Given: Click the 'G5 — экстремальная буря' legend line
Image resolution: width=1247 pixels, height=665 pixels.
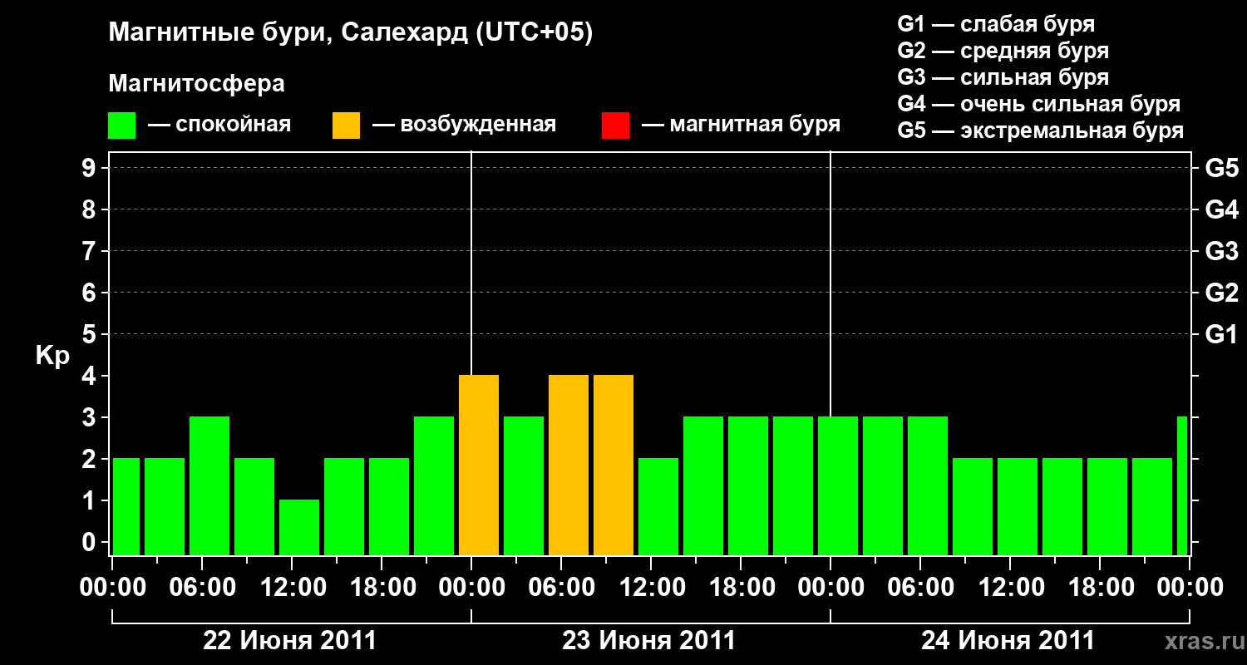Looking at the screenshot, I should pyautogui.click(x=1040, y=131).
